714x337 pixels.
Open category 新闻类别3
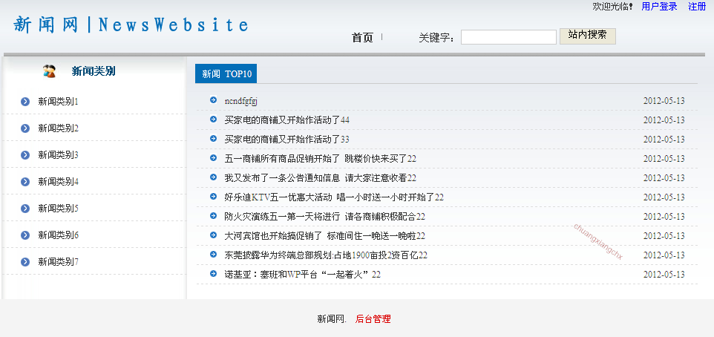(x=59, y=155)
